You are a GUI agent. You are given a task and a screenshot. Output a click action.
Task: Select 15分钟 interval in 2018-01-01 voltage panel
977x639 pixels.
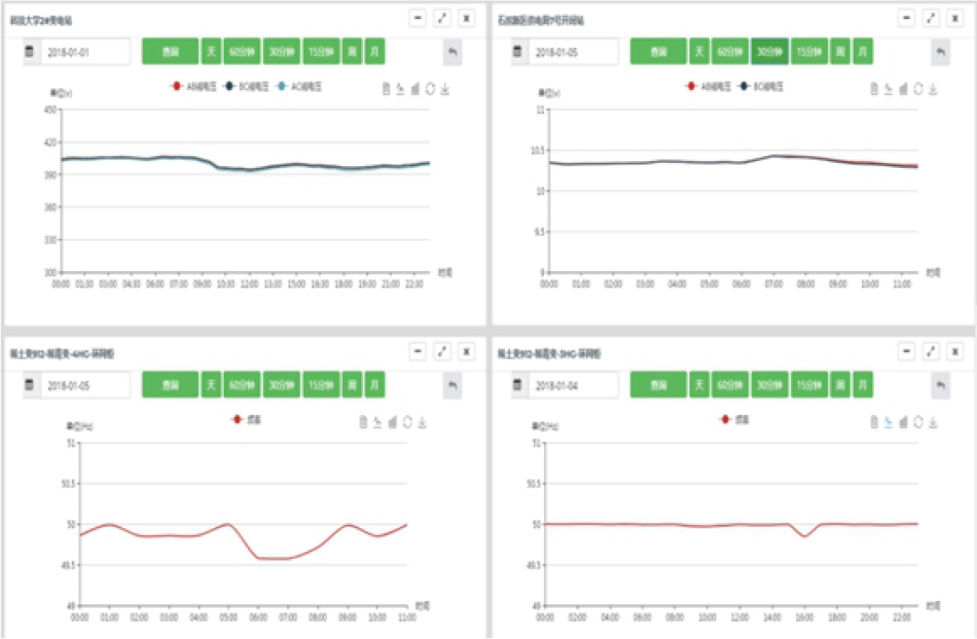click(x=321, y=51)
